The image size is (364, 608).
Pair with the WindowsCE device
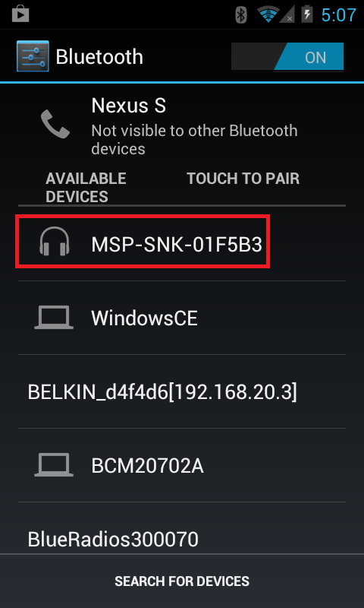coord(182,318)
